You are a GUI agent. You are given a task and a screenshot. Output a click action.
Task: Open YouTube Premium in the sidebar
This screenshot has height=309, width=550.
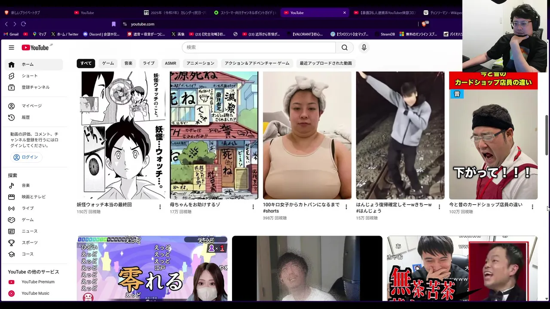coord(34,282)
